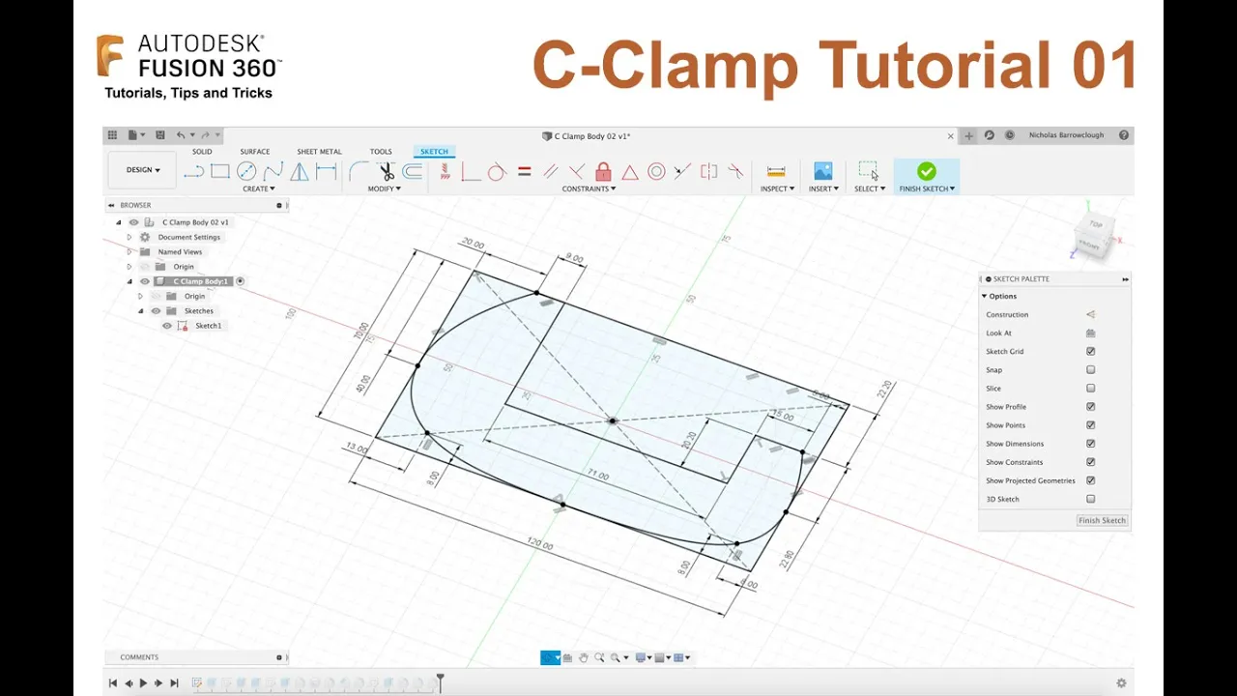Screen dimensions: 1237x696
Task: Toggle the Show Dimensions checkbox
Action: (1090, 444)
